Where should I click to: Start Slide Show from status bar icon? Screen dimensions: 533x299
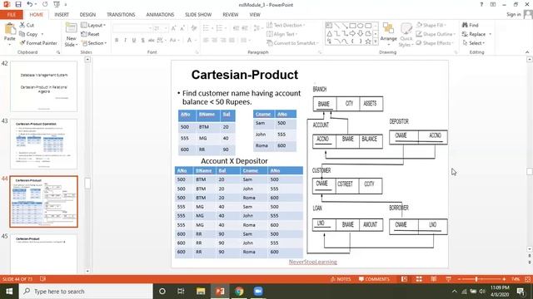click(x=448, y=279)
